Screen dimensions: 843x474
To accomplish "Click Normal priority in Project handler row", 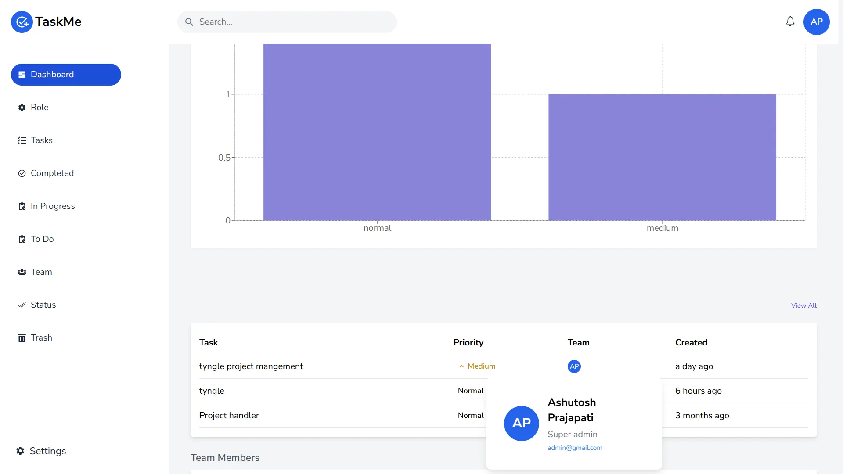I will 471,416.
